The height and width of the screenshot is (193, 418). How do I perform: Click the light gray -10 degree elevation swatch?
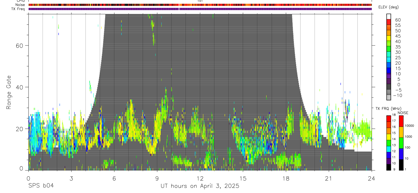tap(389, 97)
